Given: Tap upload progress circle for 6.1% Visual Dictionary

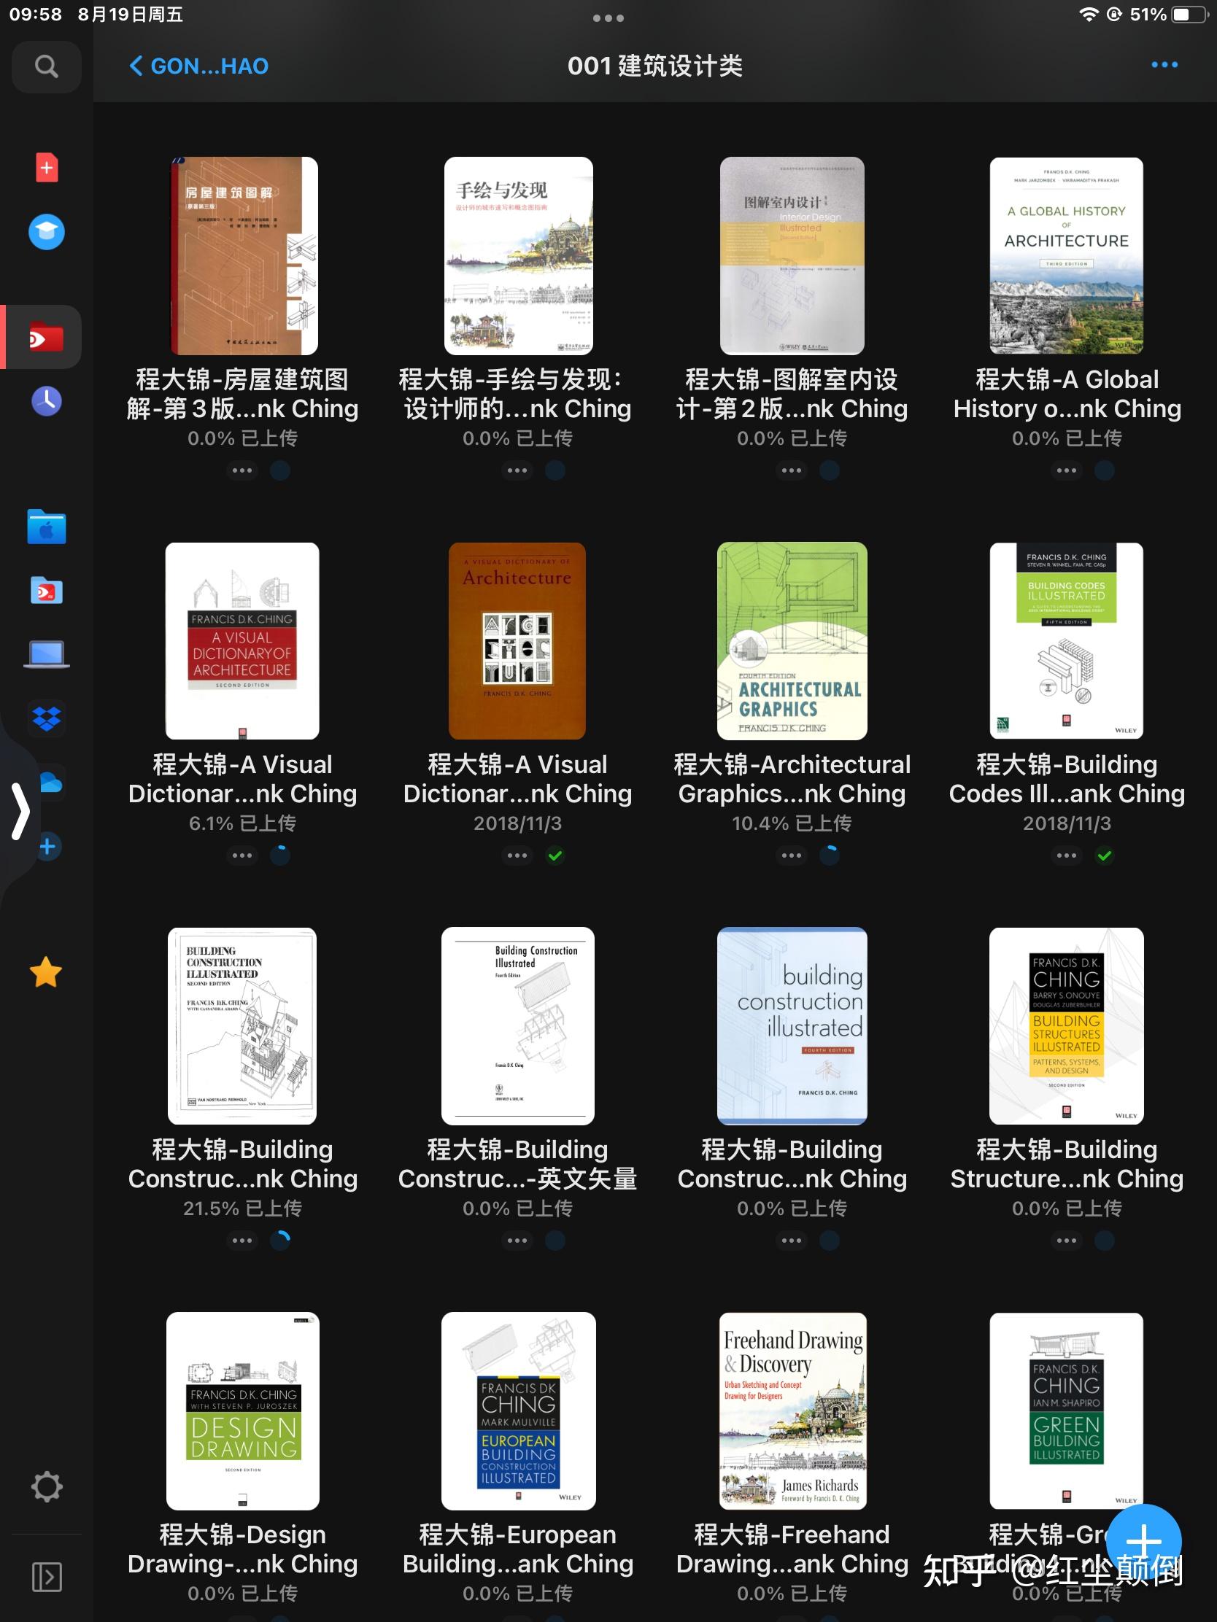Looking at the screenshot, I should point(280,855).
